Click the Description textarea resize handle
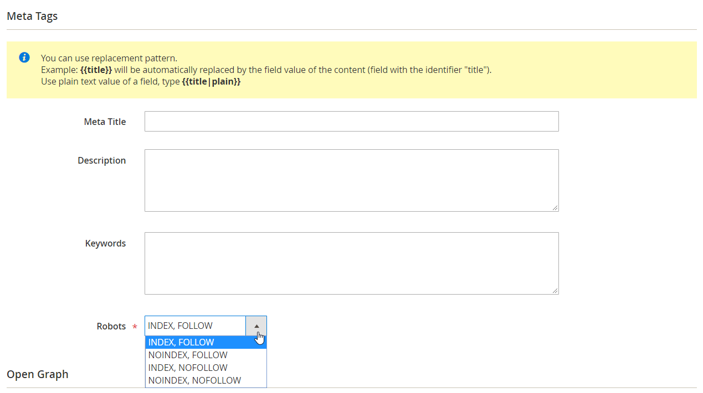Viewport: 703px width, 393px height. 555,208
